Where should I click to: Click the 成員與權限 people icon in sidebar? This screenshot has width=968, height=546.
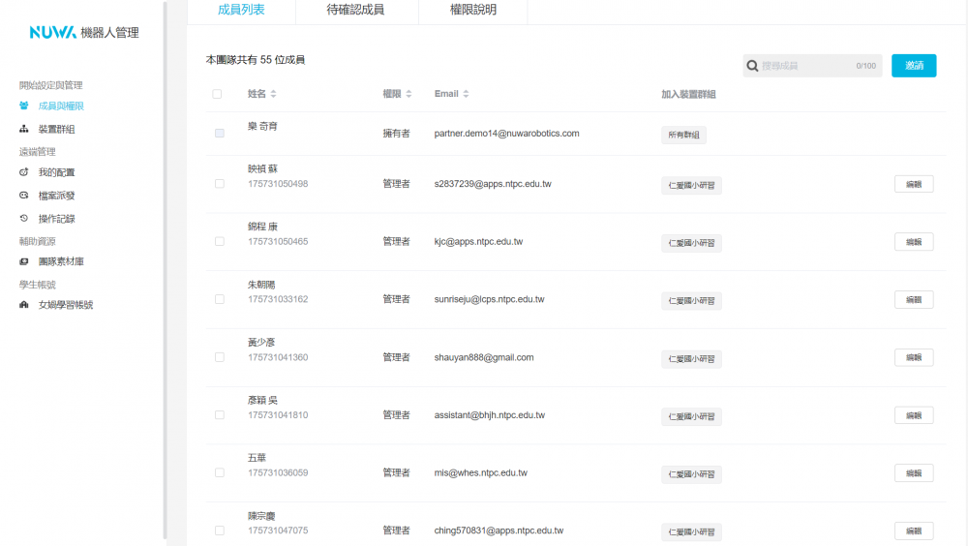tap(23, 106)
